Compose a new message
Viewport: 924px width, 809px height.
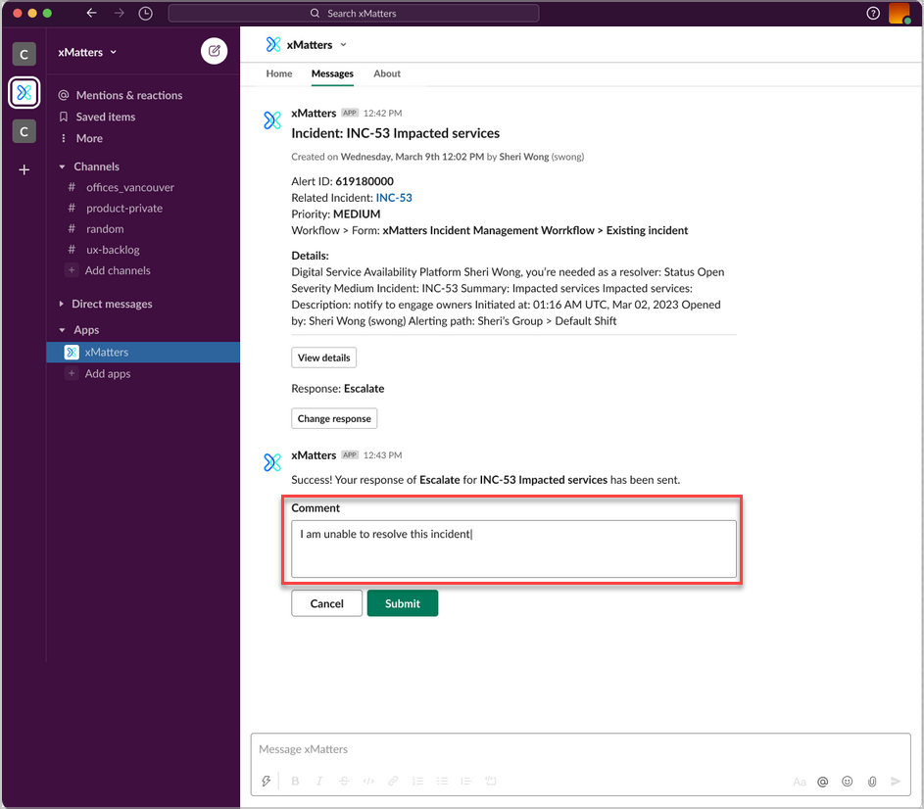214,51
